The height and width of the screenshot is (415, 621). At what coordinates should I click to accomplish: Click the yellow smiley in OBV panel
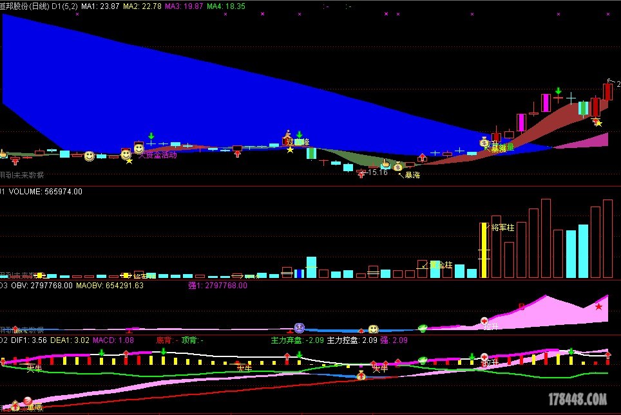pyautogui.click(x=373, y=329)
